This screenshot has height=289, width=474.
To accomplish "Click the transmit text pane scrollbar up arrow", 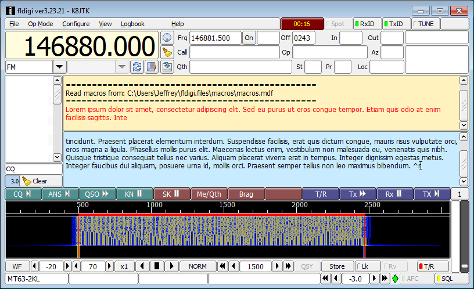I will (x=464, y=137).
